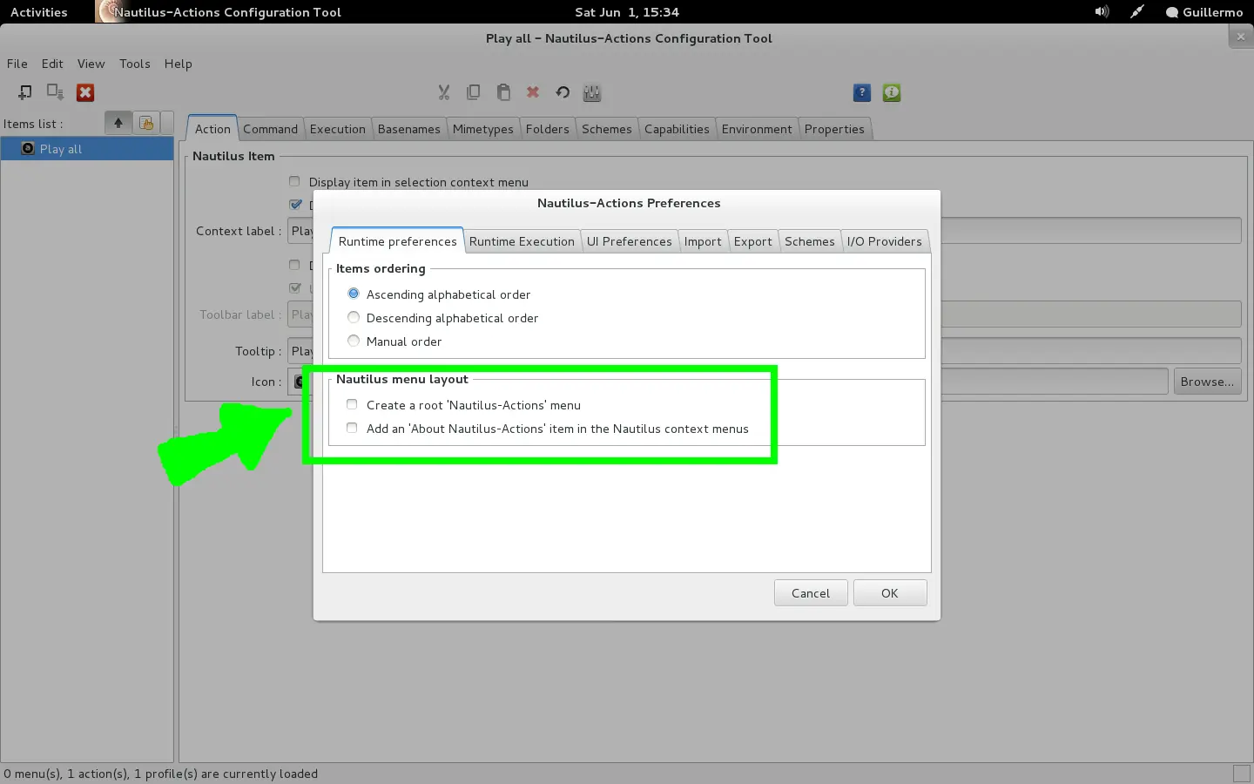Select Descending alphabetical order option
The width and height of the screenshot is (1254, 784).
point(442,318)
